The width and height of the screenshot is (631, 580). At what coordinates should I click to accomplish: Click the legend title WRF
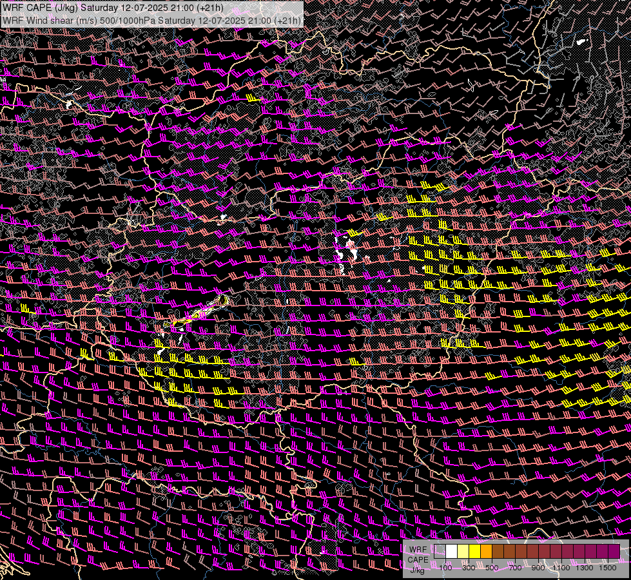click(x=418, y=550)
